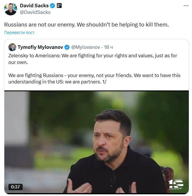Click the All-In affiliation badge icon

point(59,6)
